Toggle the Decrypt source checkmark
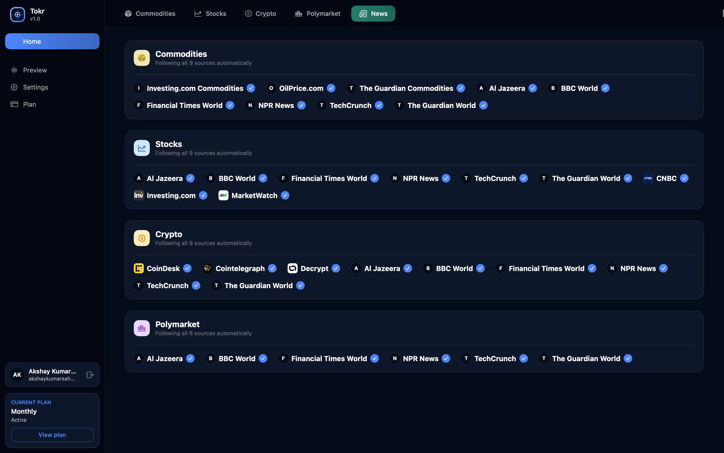This screenshot has height=453, width=724. [x=336, y=269]
